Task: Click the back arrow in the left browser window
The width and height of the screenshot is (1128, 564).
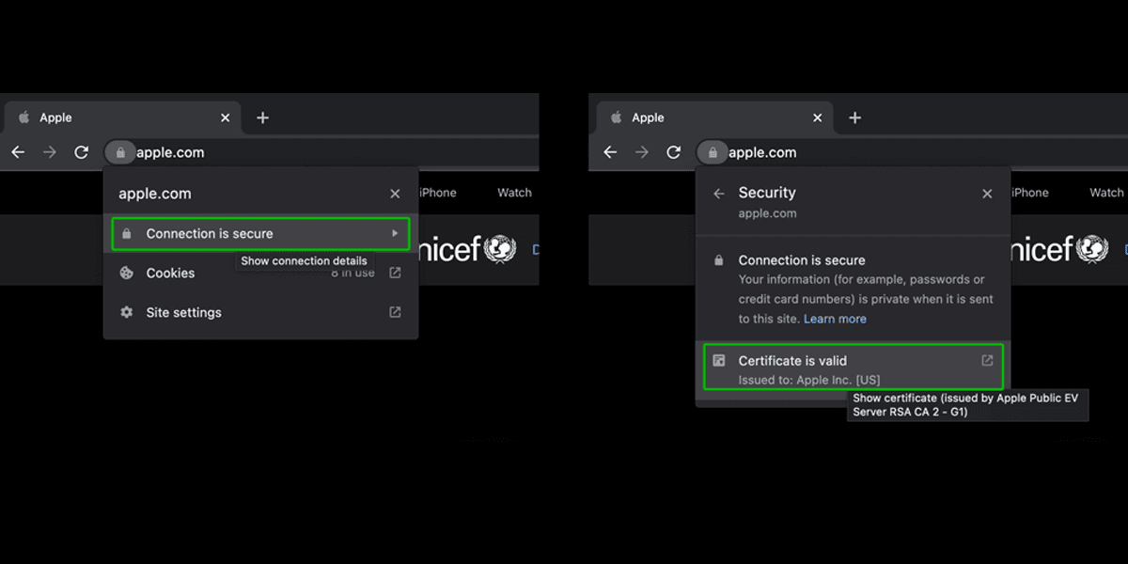Action: (x=18, y=152)
